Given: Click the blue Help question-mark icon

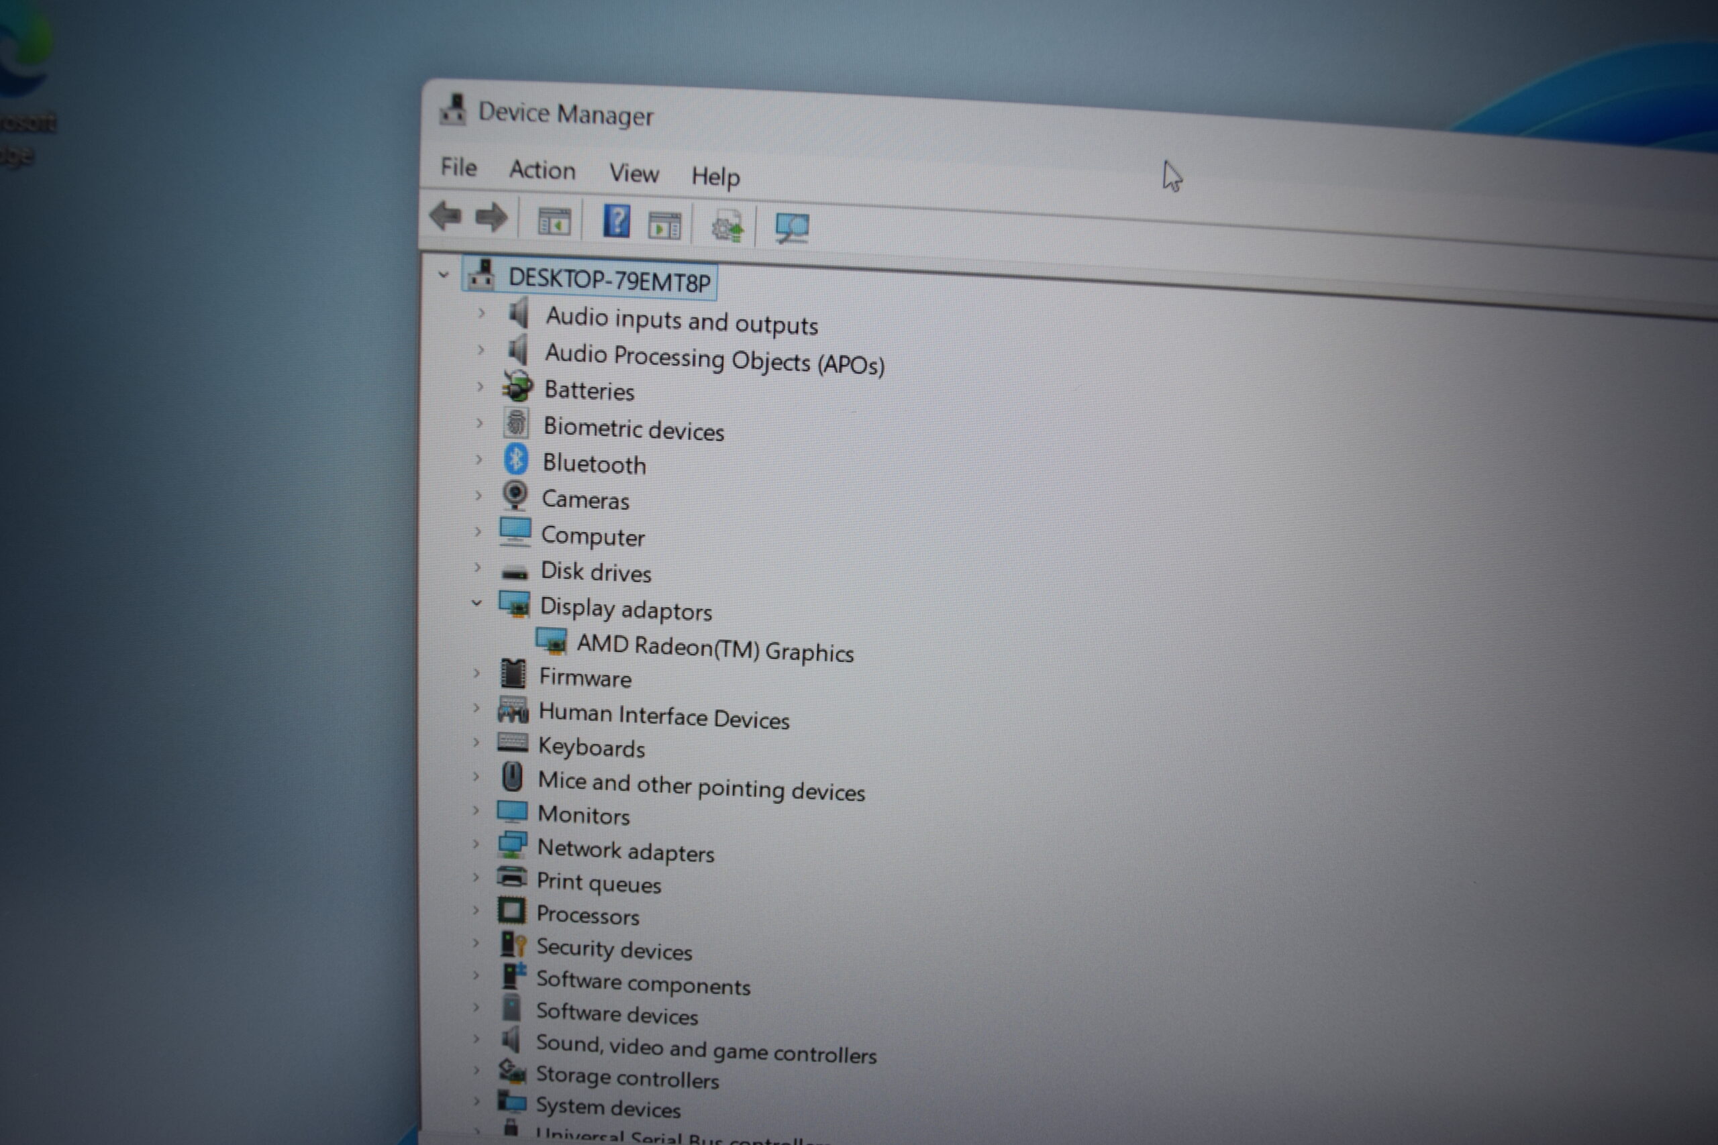Looking at the screenshot, I should (616, 221).
